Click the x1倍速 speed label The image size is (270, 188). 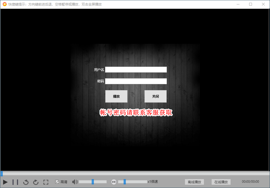click(x=153, y=182)
